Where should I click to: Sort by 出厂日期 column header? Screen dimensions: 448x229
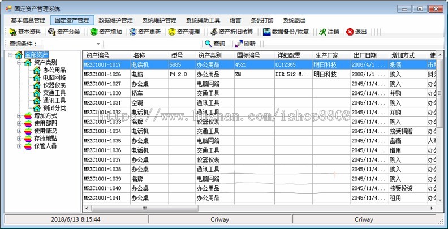click(370, 55)
